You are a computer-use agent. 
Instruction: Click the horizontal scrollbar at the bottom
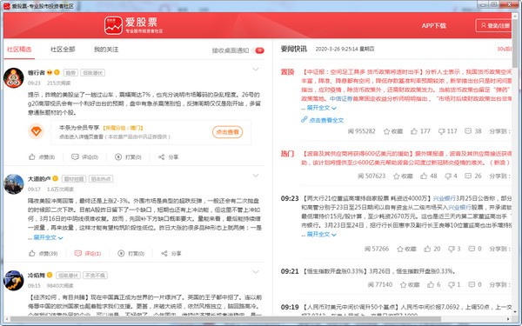[x=226, y=319]
